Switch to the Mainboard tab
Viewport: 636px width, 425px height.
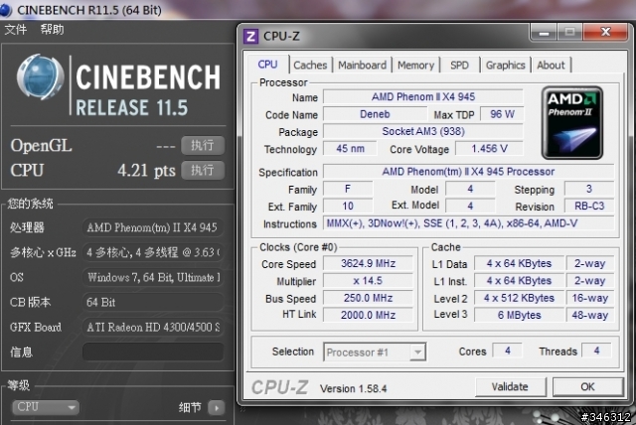[362, 66]
